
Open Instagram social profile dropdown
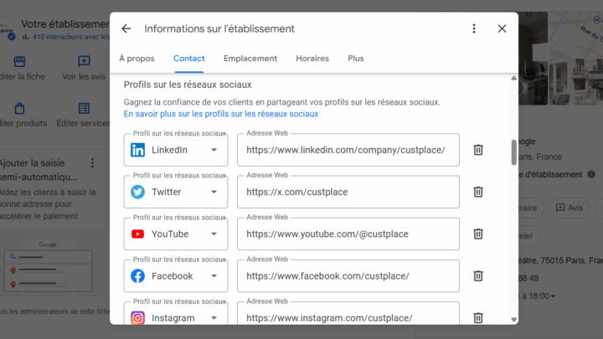(176, 313)
